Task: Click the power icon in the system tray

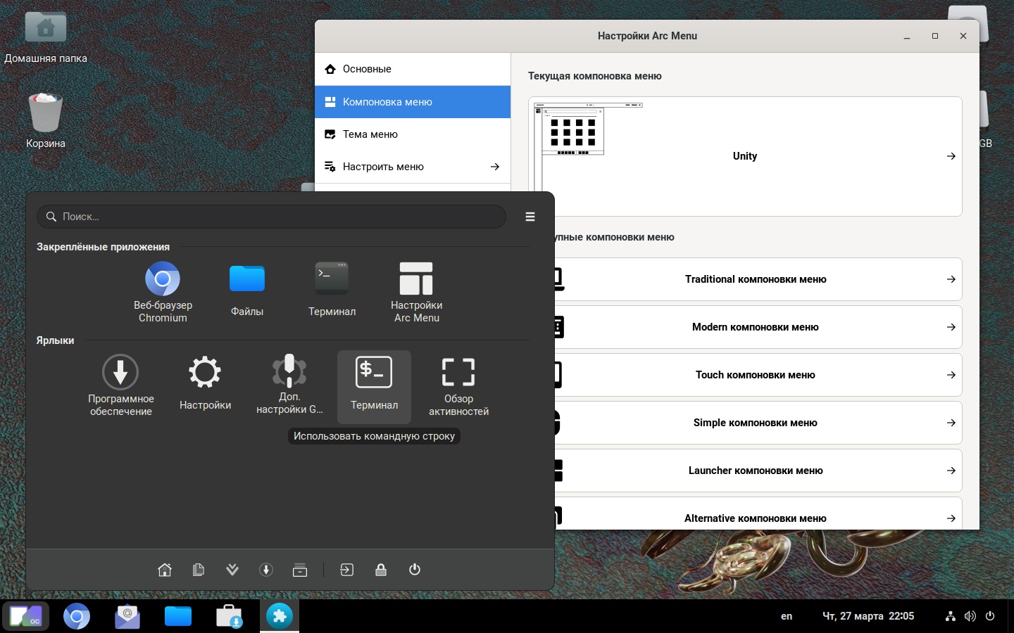Action: 990,616
